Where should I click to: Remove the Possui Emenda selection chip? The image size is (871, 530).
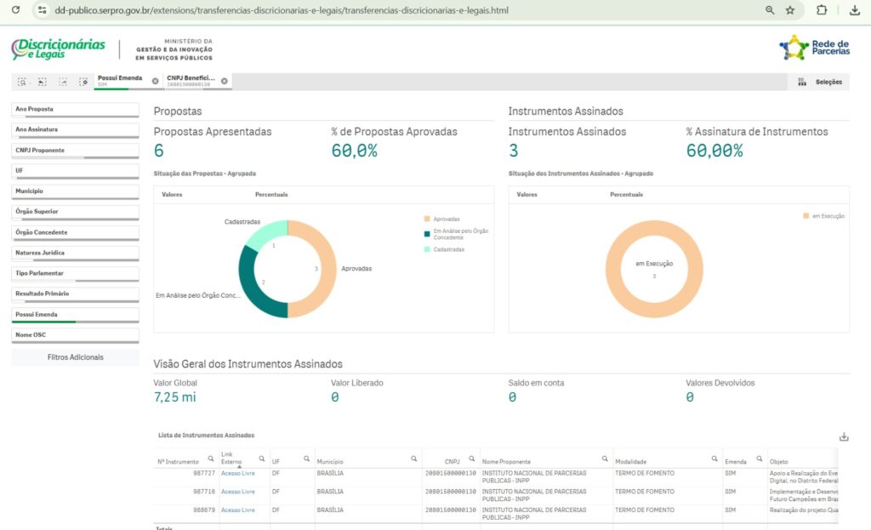[155, 82]
